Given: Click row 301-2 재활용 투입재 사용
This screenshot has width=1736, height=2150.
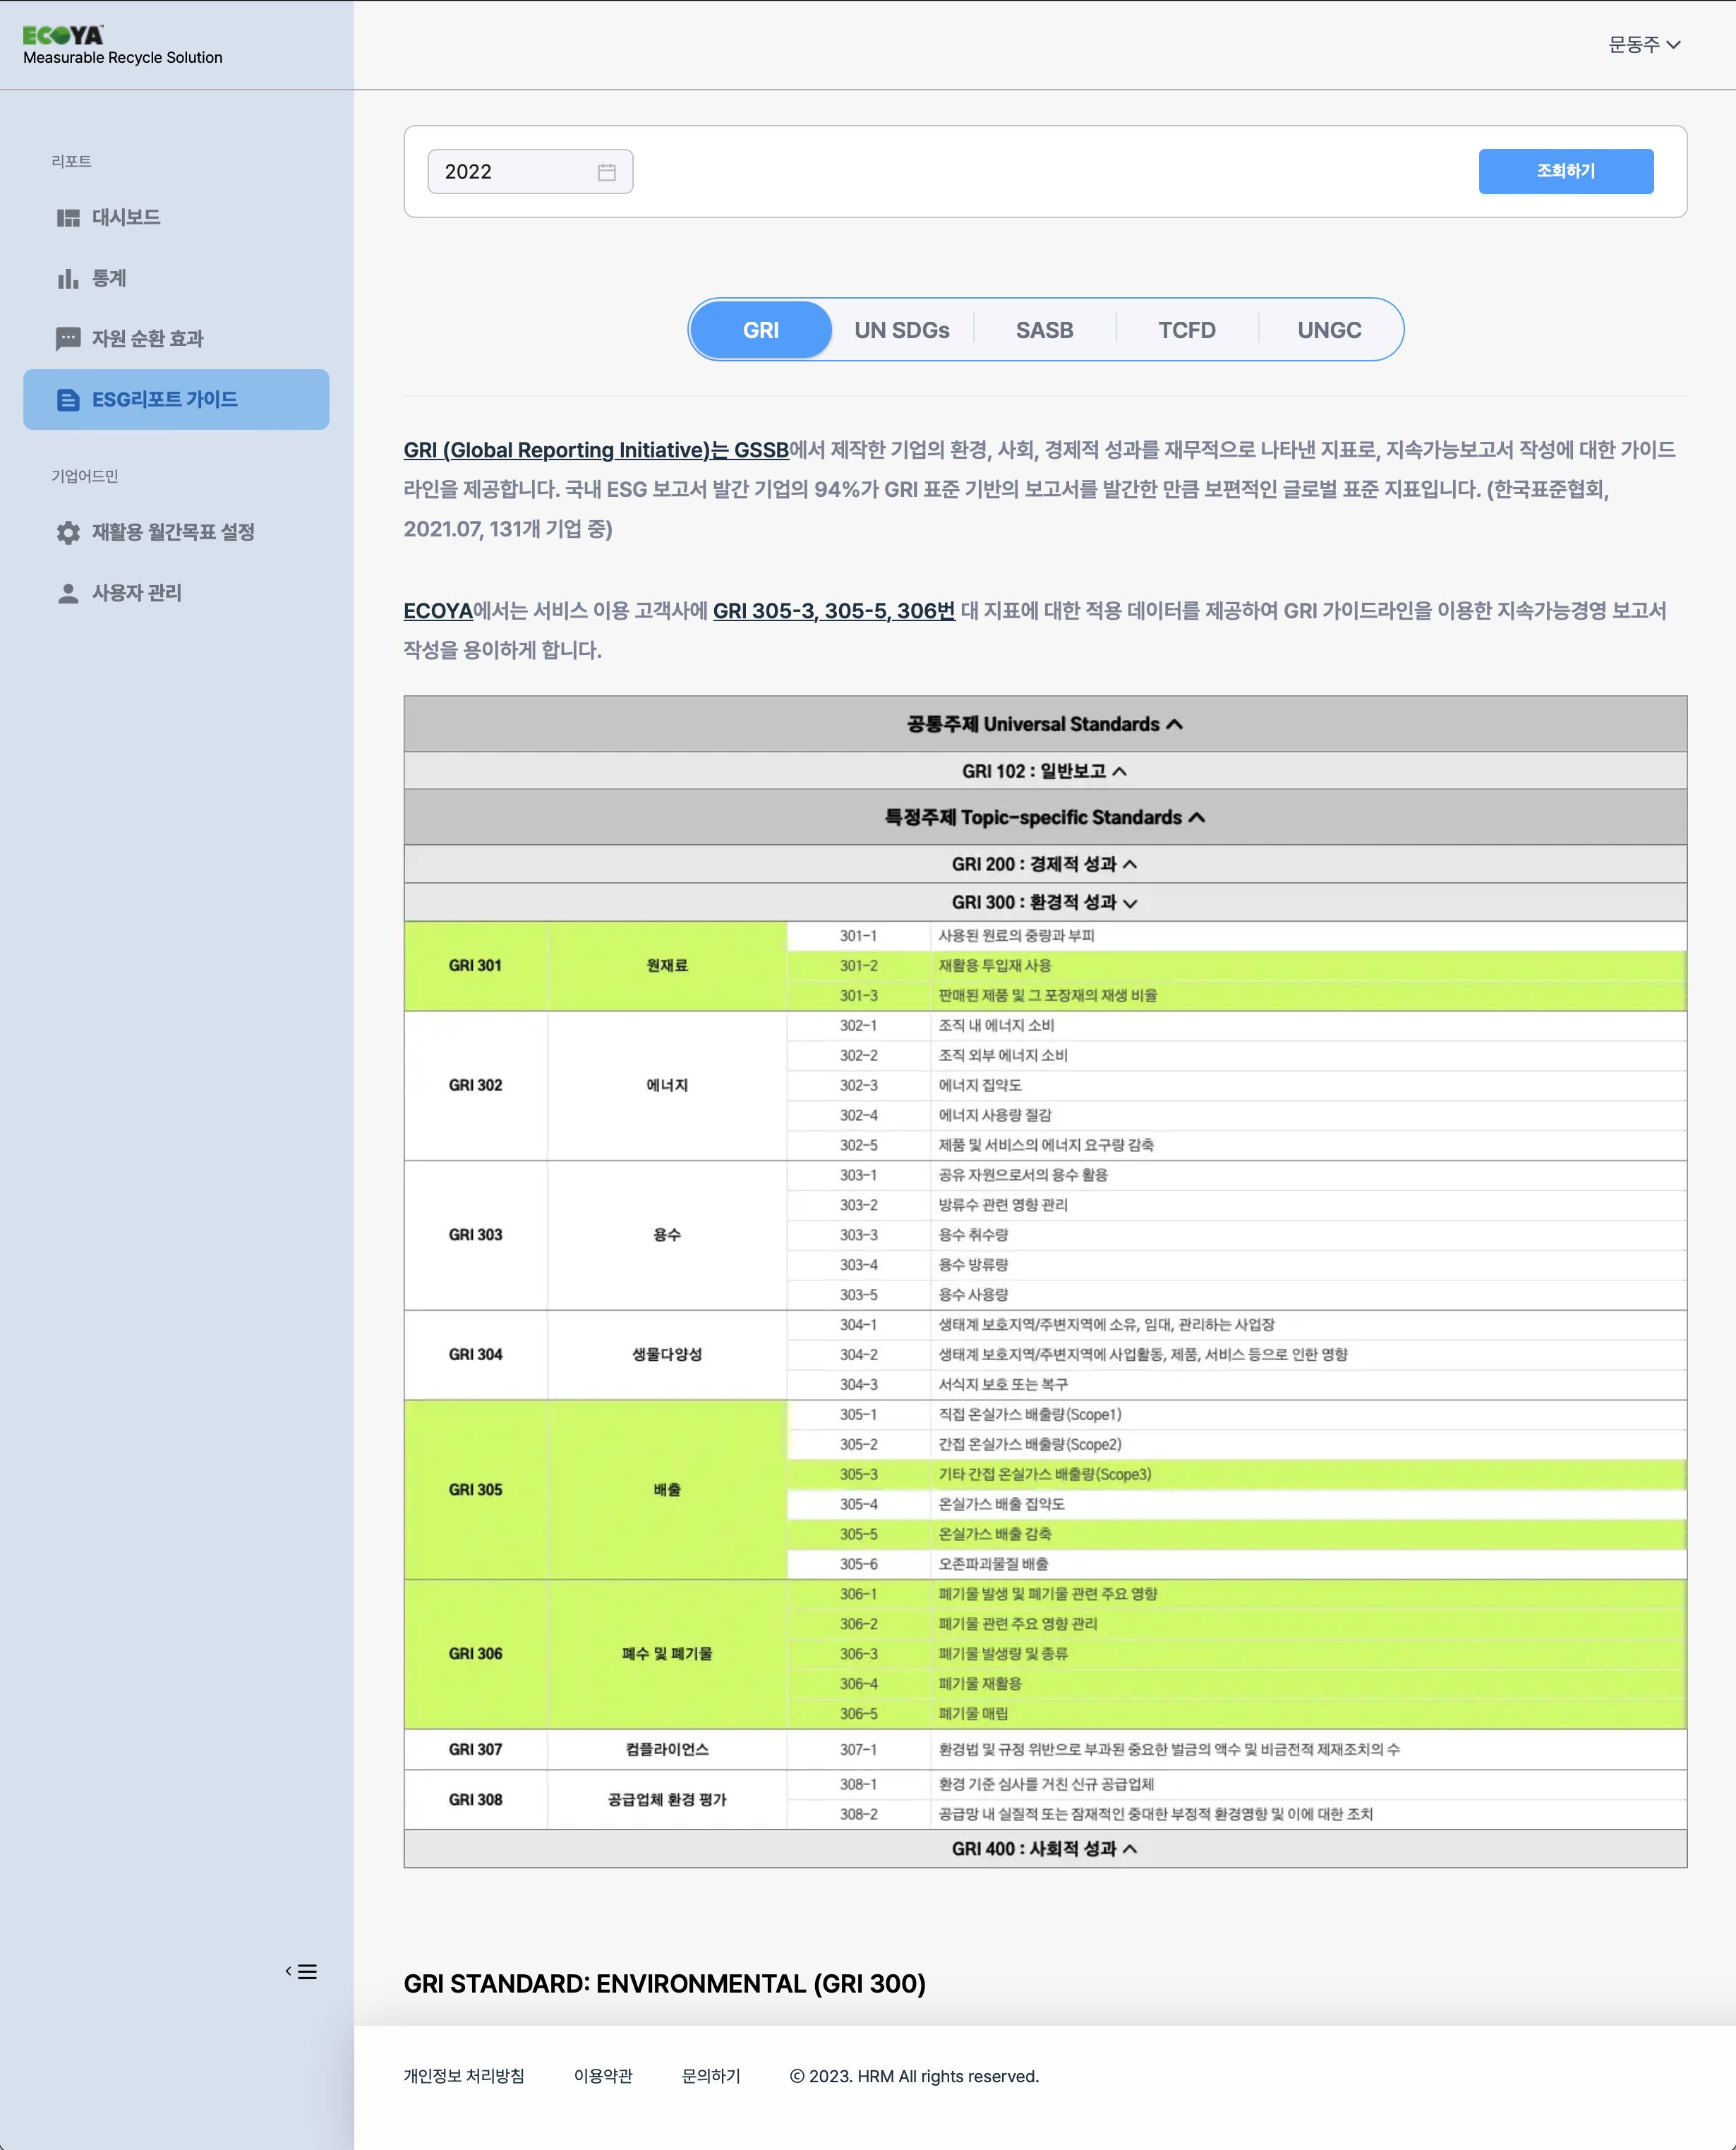Looking at the screenshot, I should [1237, 966].
